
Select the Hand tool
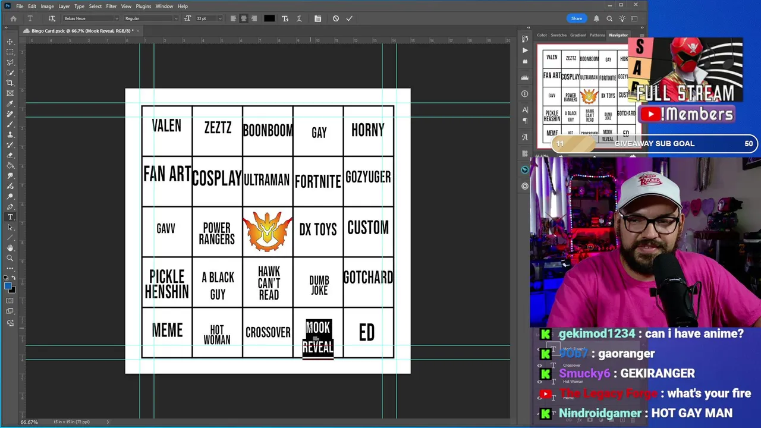(10, 248)
